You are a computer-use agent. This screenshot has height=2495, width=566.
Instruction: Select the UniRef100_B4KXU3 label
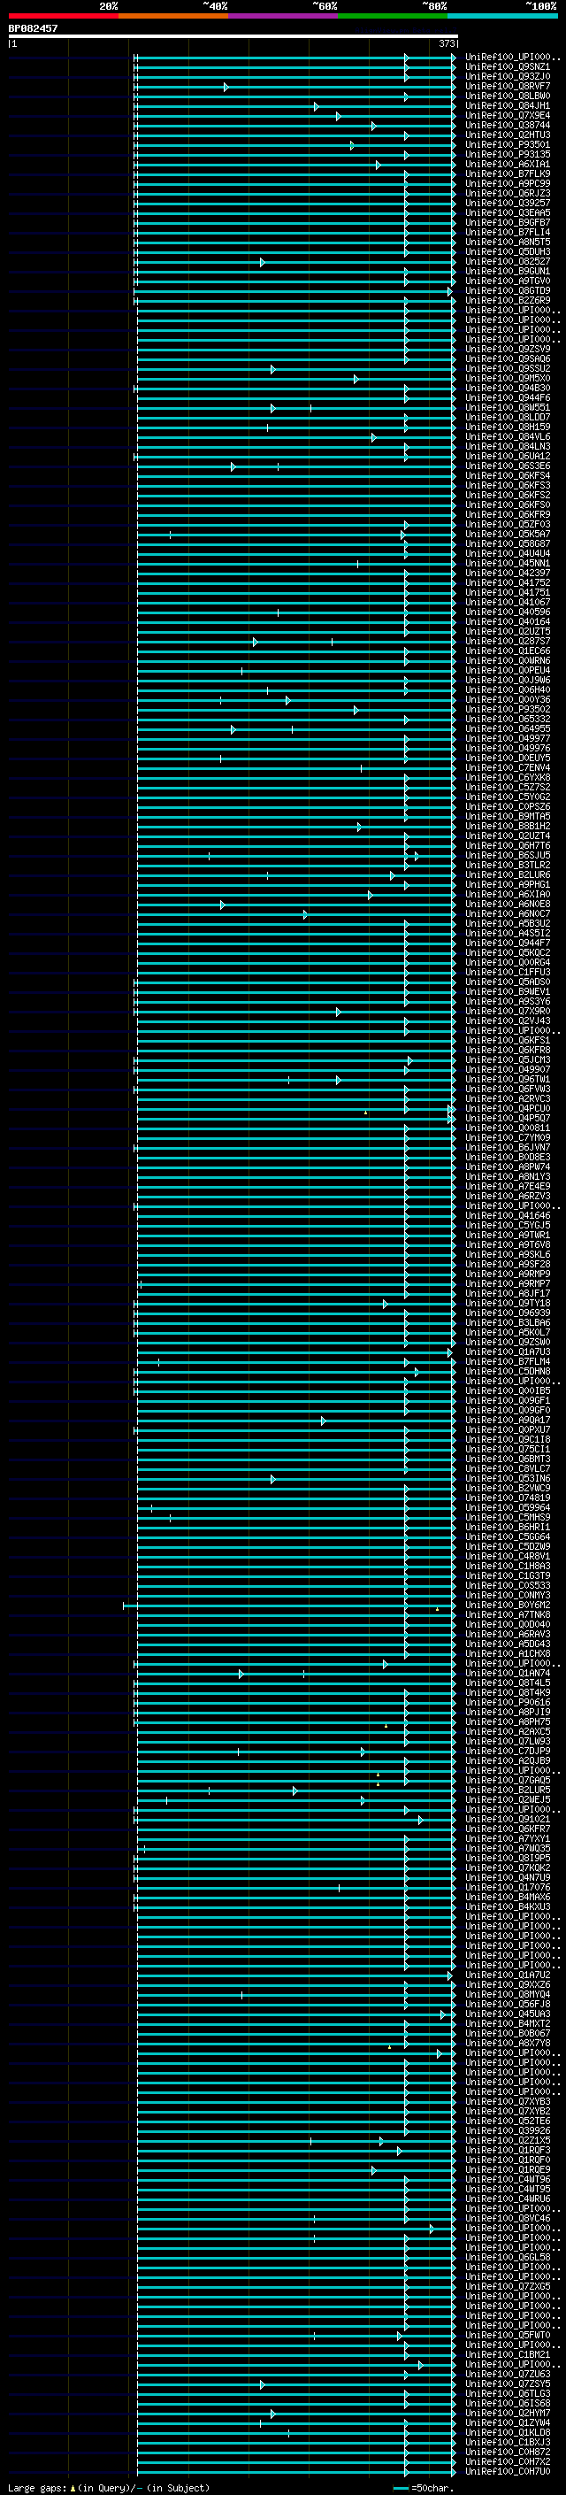tap(508, 1907)
